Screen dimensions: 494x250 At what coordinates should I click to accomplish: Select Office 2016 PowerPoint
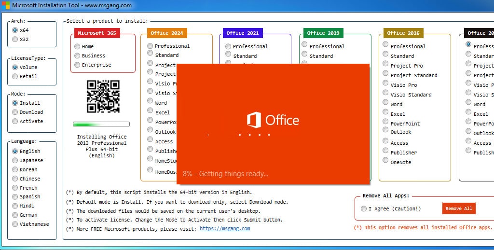point(385,122)
